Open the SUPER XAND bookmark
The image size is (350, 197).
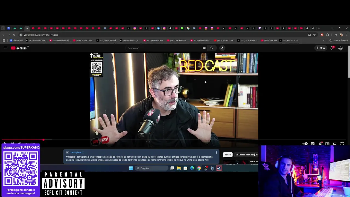pyautogui.click(x=83, y=40)
